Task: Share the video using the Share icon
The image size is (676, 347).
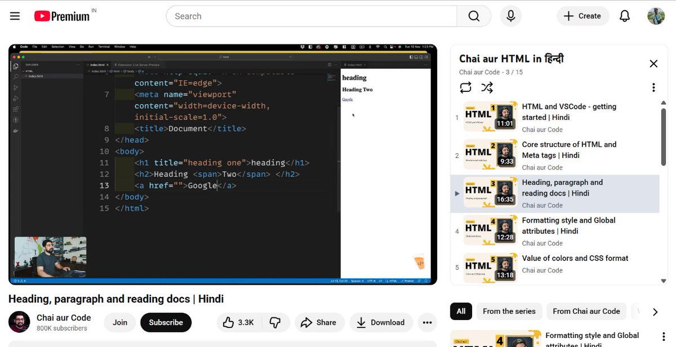Action: (319, 322)
